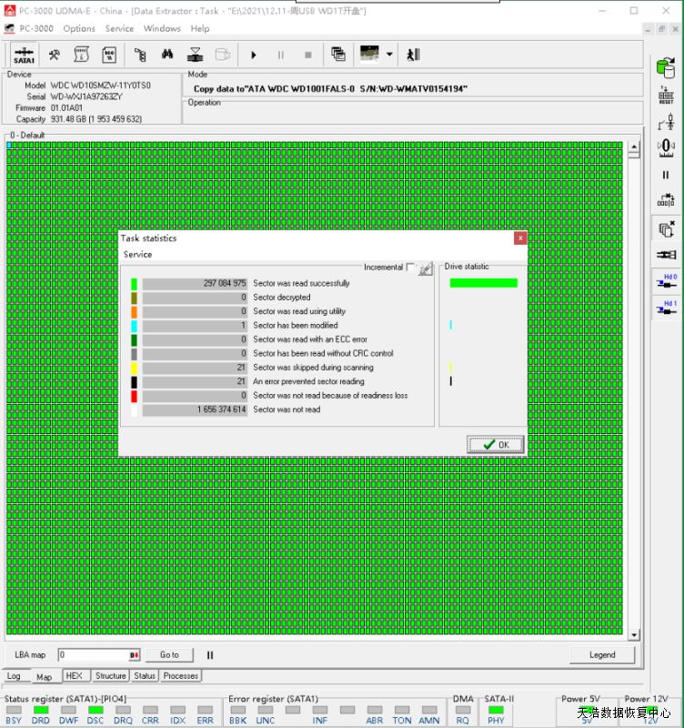Screen dimensions: 684x728
Task: Click the RESET icon in right sidebar
Action: pyautogui.click(x=666, y=96)
